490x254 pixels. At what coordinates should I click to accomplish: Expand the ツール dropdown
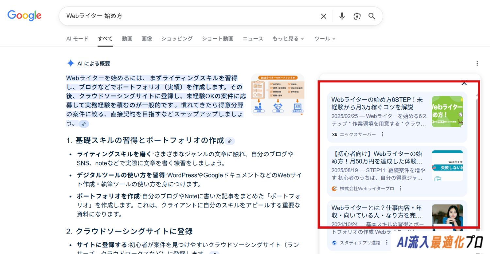[325, 39]
